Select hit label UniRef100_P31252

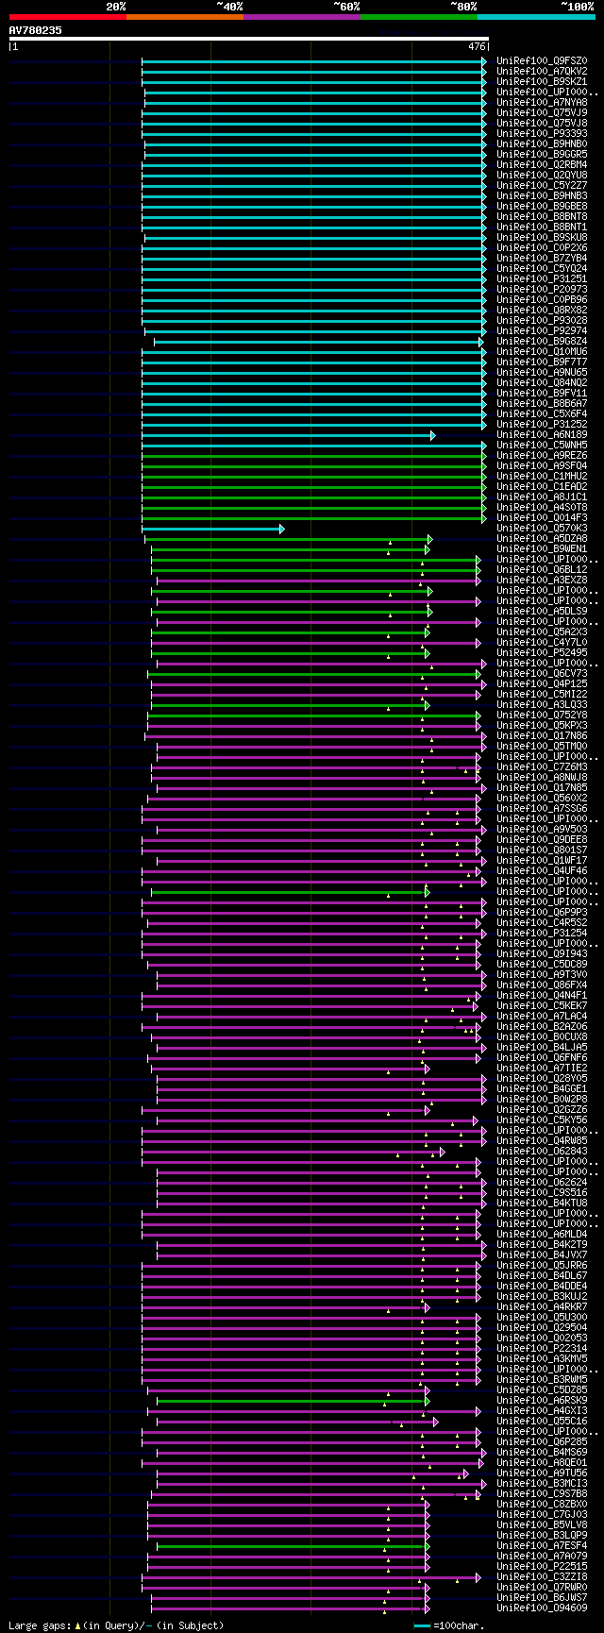pyautogui.click(x=542, y=425)
